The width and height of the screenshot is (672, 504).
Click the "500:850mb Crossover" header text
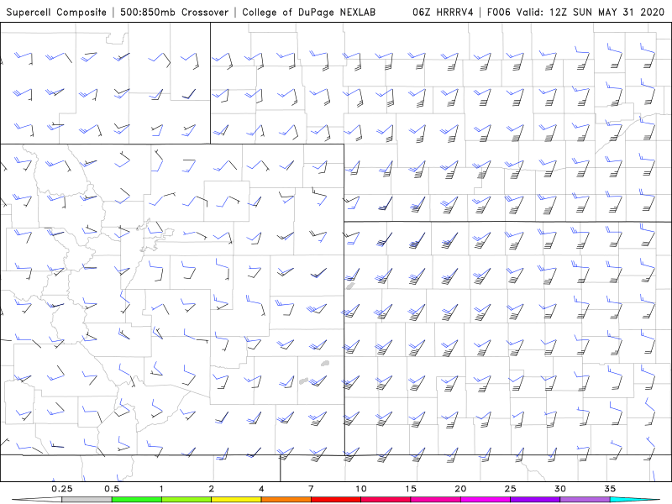click(175, 12)
